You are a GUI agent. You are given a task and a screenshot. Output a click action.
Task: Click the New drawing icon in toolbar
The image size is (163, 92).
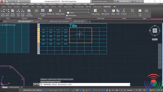[7, 2]
